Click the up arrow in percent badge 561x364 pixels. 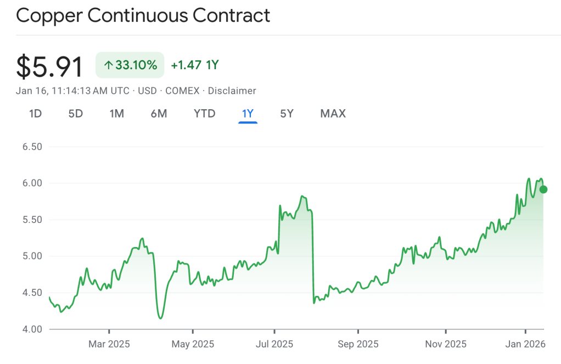[108, 65]
